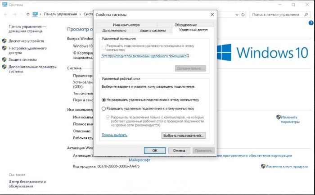Open the remote assistant help link

click(x=145, y=56)
